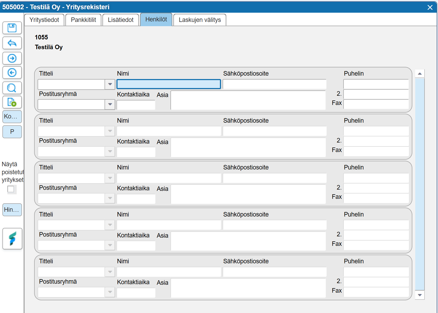Focus the Kontaktiaika field in the fifth contact block
Image resolution: width=438 pixels, height=313 pixels.
[x=136, y=293]
